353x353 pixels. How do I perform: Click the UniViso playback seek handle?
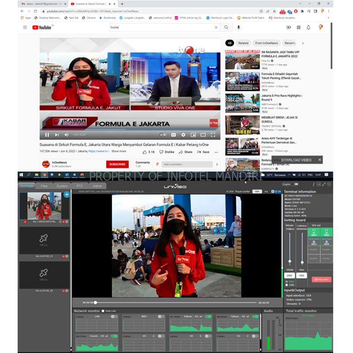pyautogui.click(x=95, y=303)
